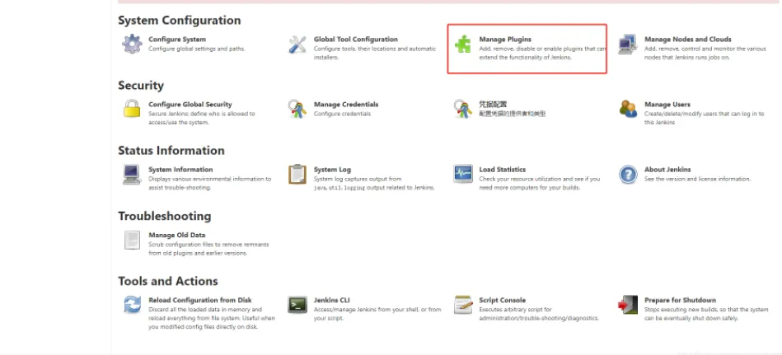Click the 'System log captures output from' description
Image resolution: width=782 pixels, height=355 pixels.
(374, 183)
